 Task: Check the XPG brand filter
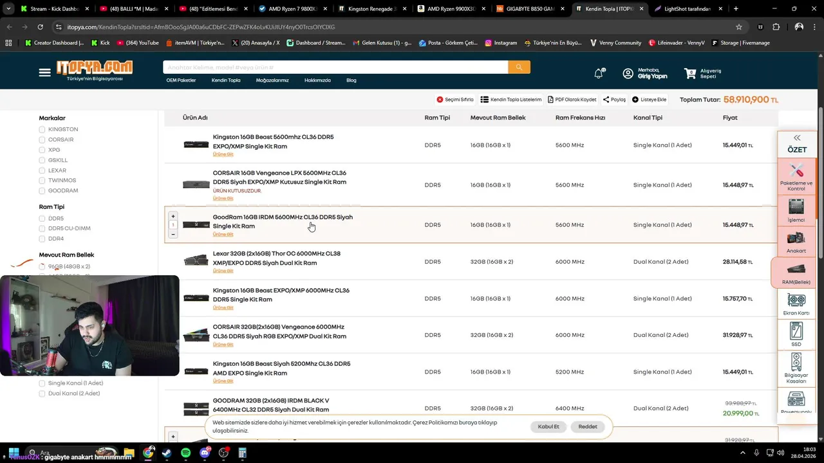pyautogui.click(x=42, y=150)
